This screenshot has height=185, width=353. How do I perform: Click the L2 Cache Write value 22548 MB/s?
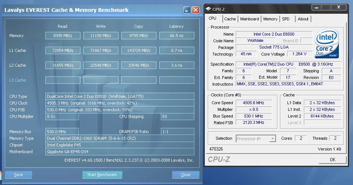pyautogui.click(x=101, y=65)
